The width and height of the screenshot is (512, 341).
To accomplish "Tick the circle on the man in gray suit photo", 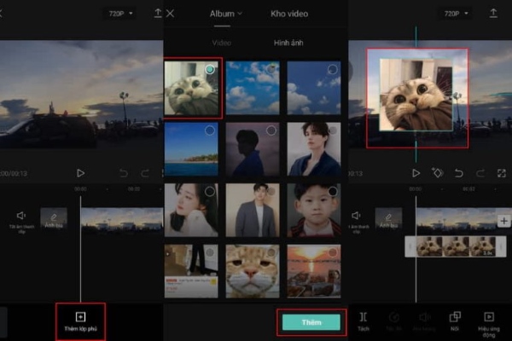I will 271,192.
